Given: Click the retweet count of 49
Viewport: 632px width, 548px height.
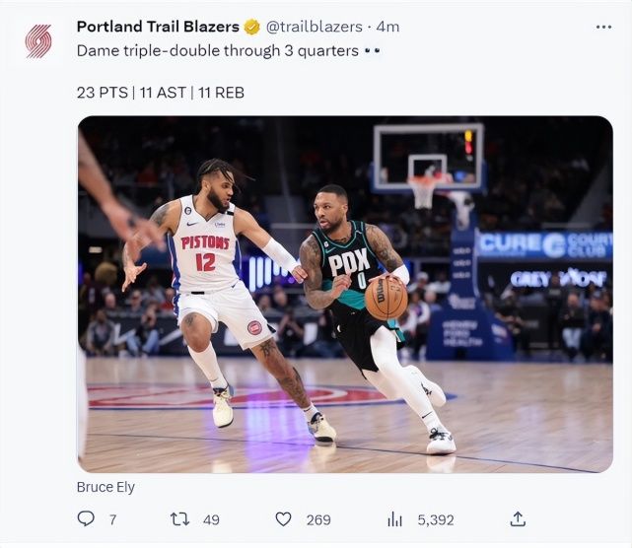Looking at the screenshot, I should click(211, 519).
